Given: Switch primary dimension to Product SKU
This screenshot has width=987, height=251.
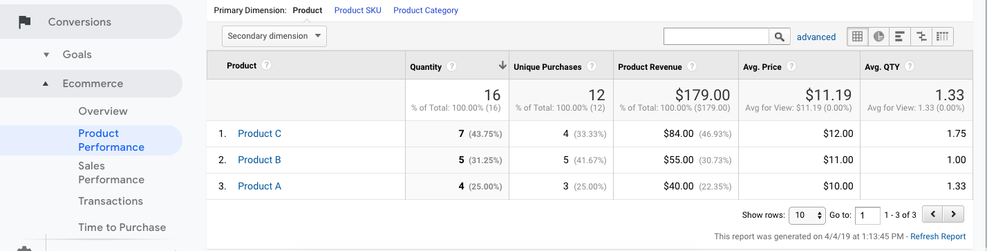Looking at the screenshot, I should [357, 10].
